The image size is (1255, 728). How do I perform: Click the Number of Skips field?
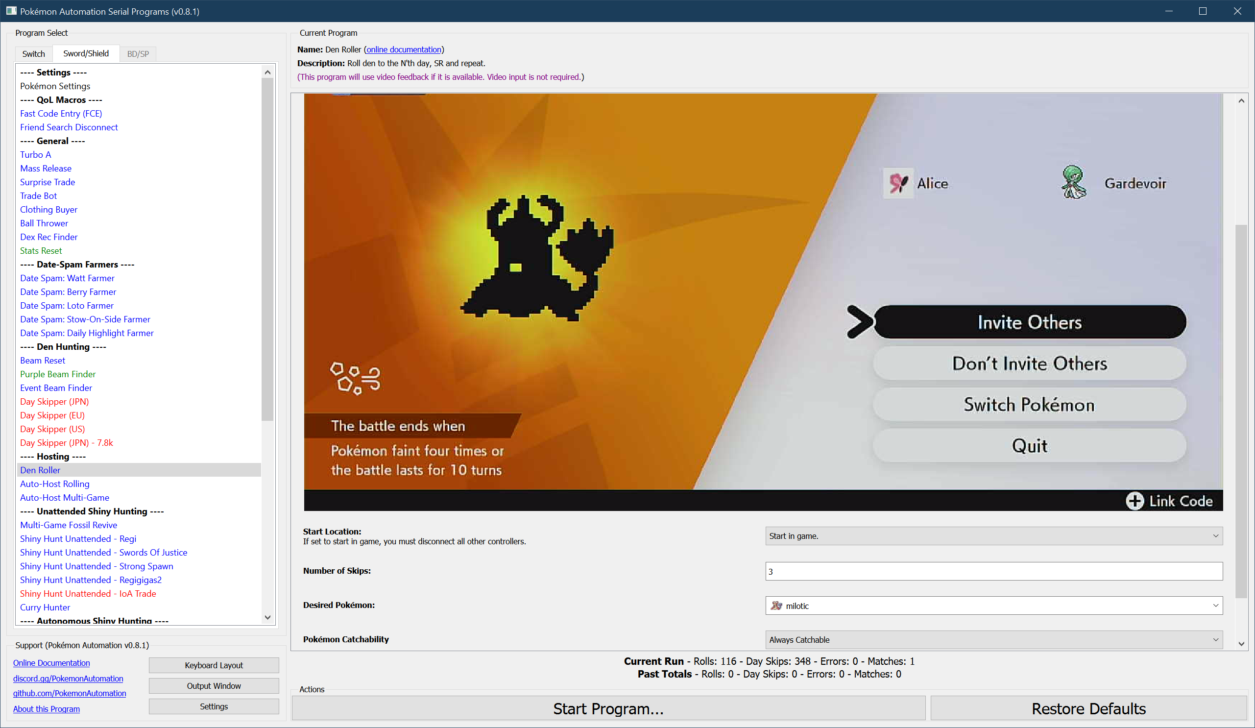993,571
